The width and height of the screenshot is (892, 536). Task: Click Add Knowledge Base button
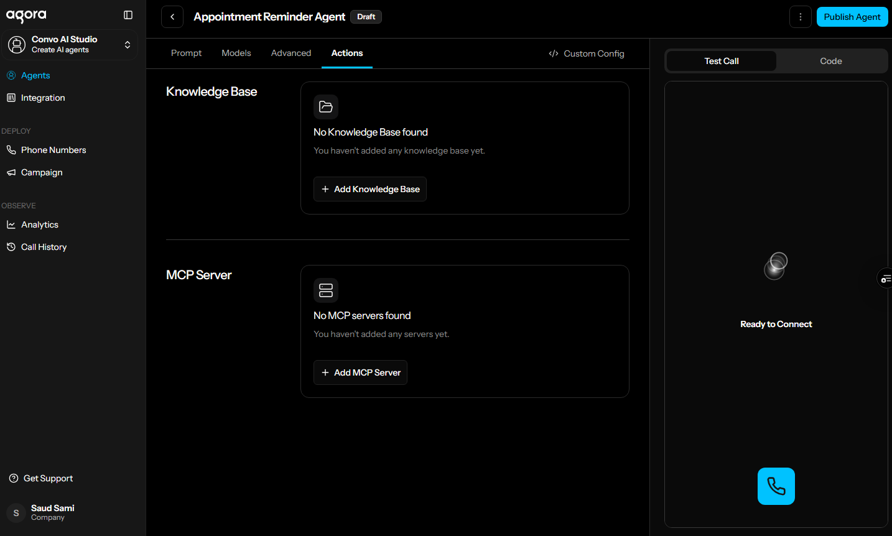click(370, 189)
